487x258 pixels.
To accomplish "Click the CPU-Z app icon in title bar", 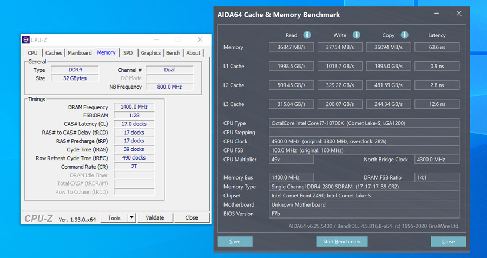I will pos(26,39).
